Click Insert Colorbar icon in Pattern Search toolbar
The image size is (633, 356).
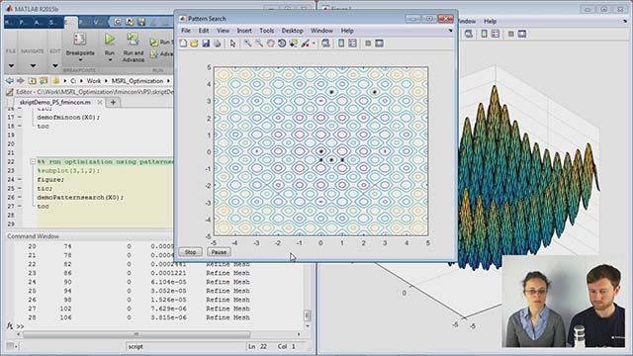[341, 44]
